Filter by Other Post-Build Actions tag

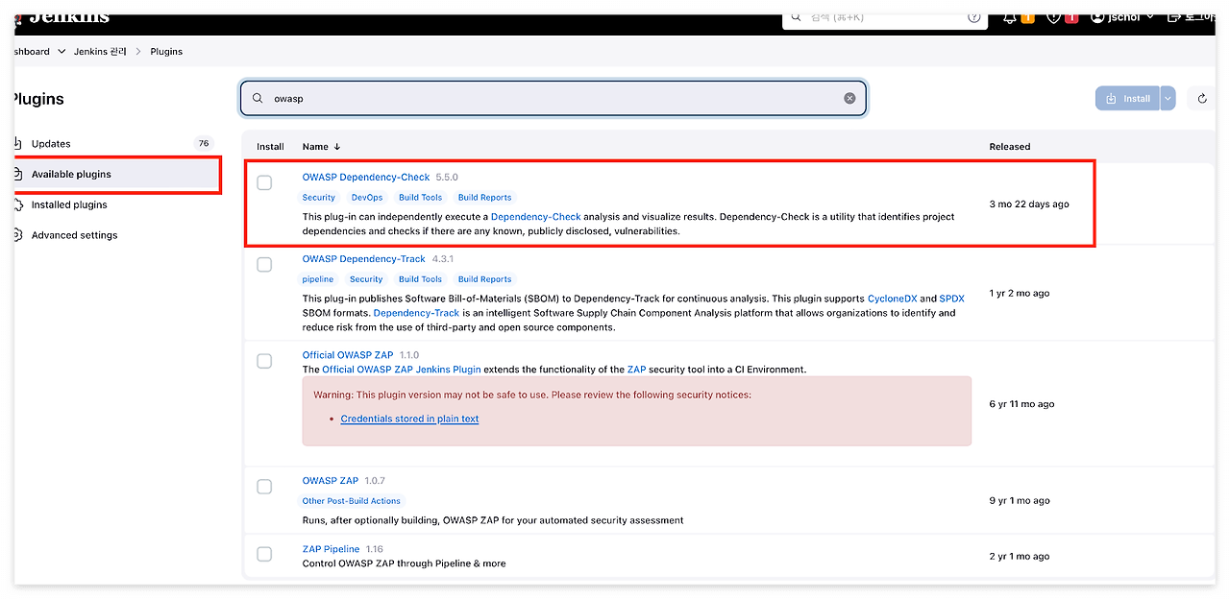click(352, 501)
